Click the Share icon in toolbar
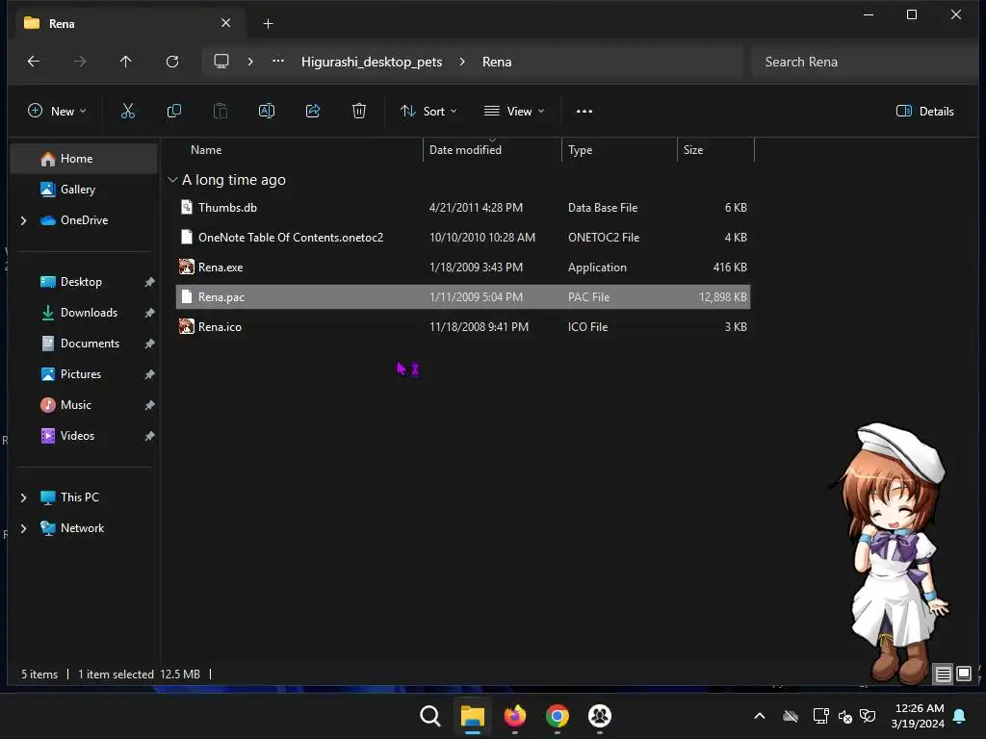This screenshot has width=986, height=739. (x=313, y=112)
